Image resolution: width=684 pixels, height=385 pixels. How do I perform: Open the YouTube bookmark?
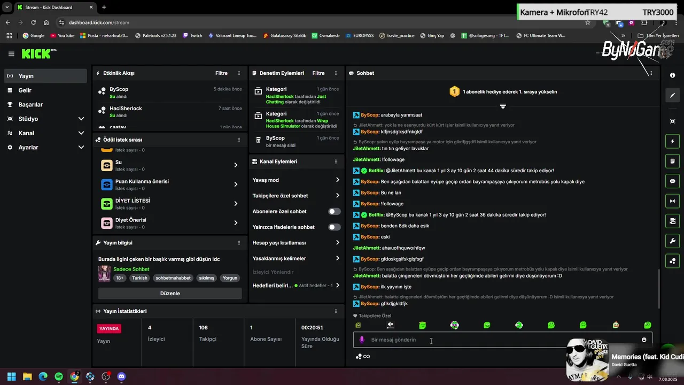(x=62, y=35)
